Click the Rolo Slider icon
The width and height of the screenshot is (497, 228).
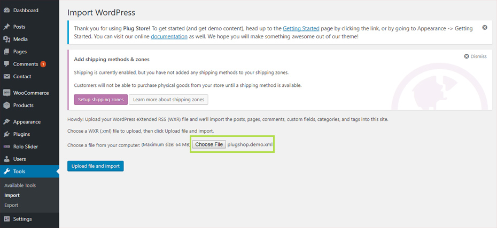(6, 146)
